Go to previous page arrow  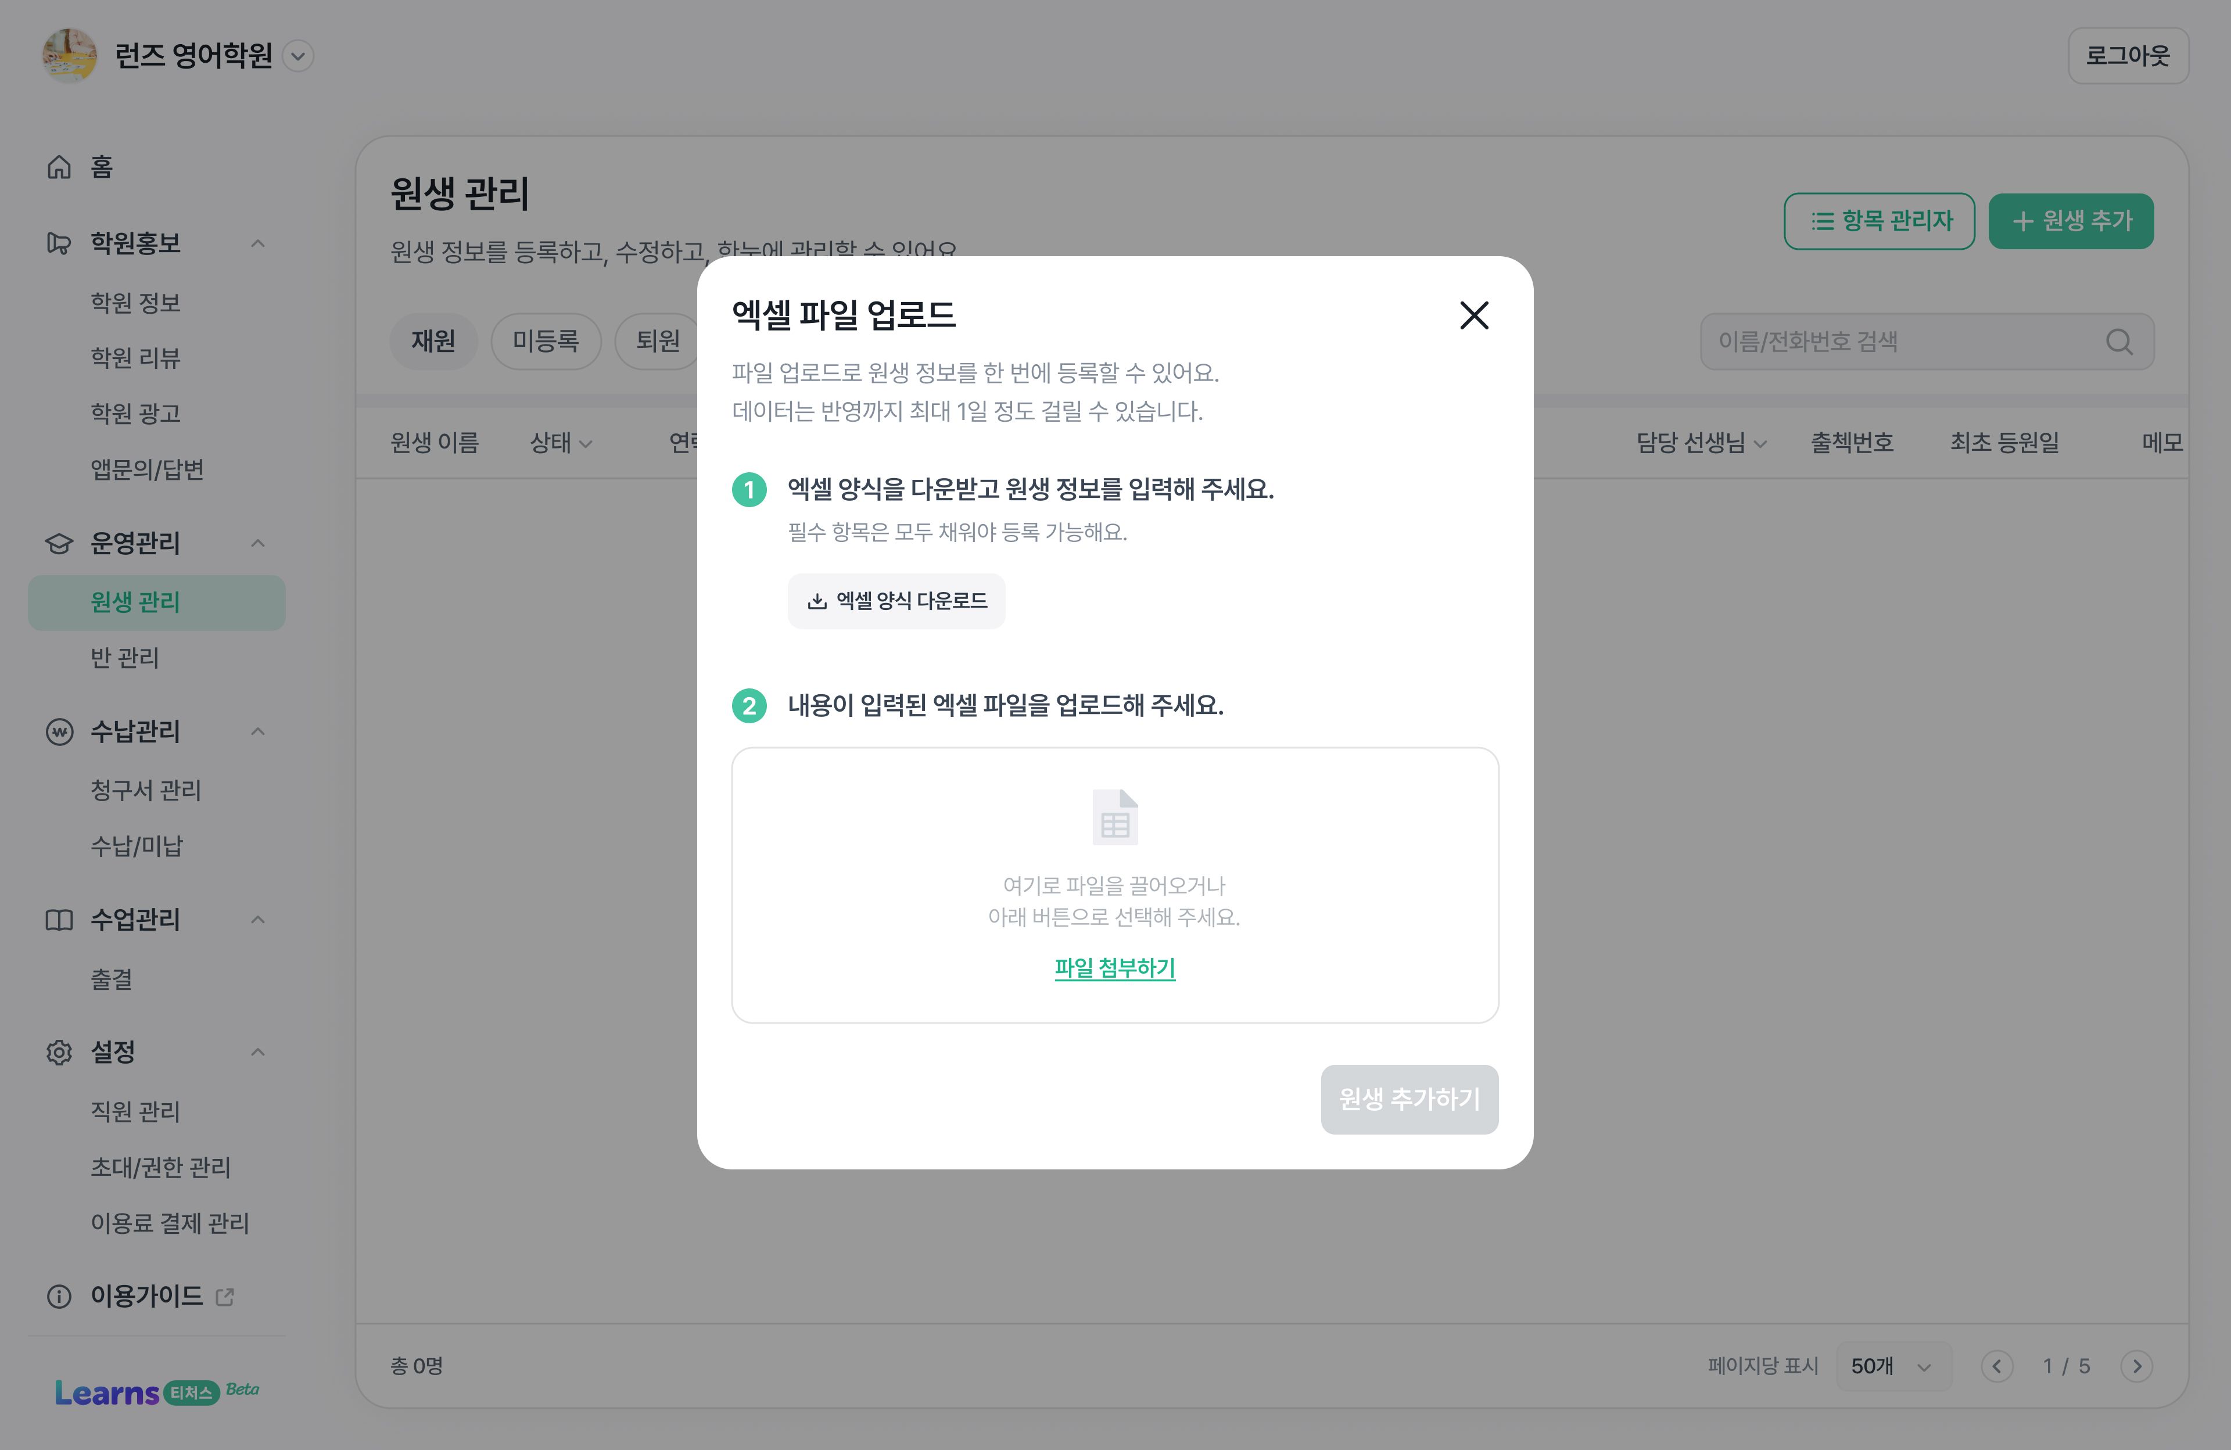[x=1997, y=1366]
